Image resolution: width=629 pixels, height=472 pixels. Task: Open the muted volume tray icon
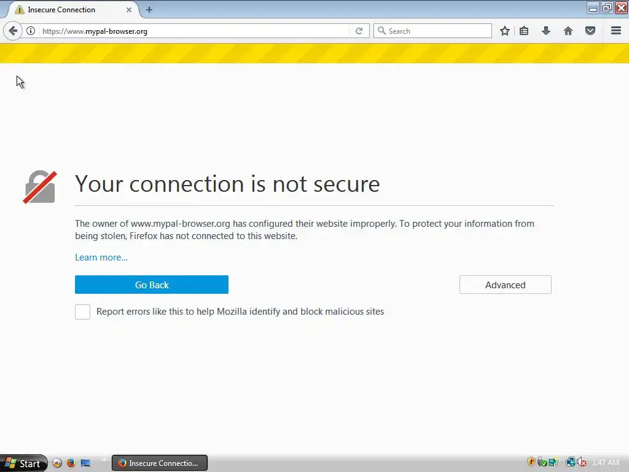[x=582, y=462]
